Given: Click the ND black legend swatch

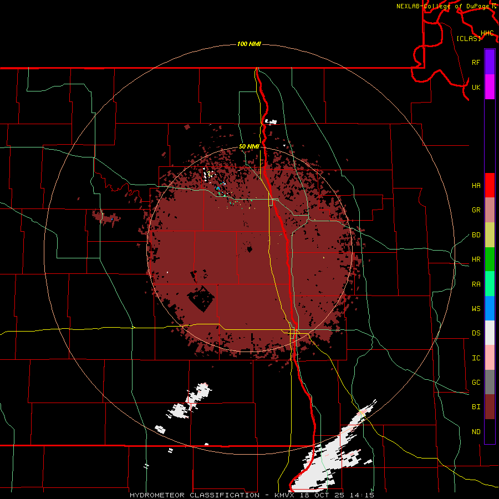Looking at the screenshot, I should (490, 431).
